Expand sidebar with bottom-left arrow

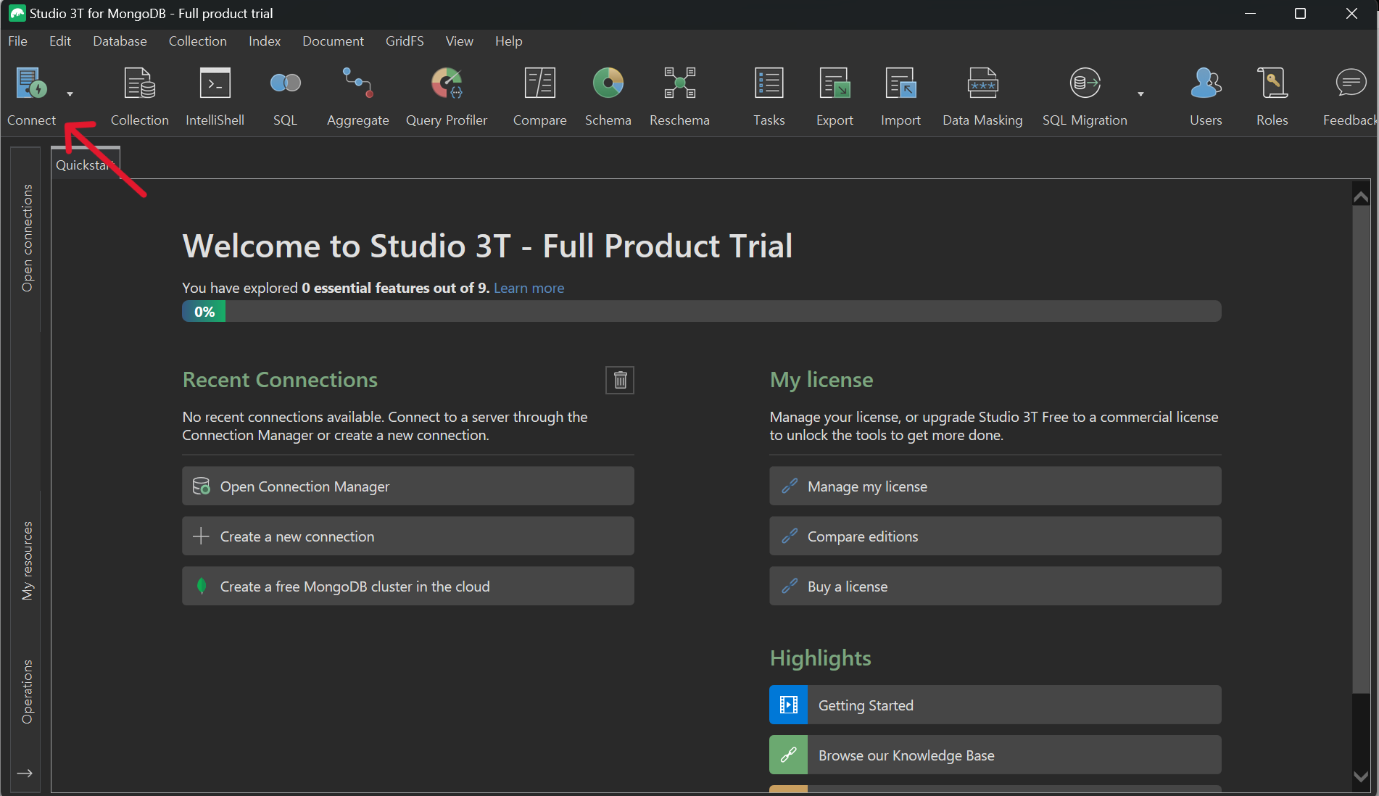25,773
